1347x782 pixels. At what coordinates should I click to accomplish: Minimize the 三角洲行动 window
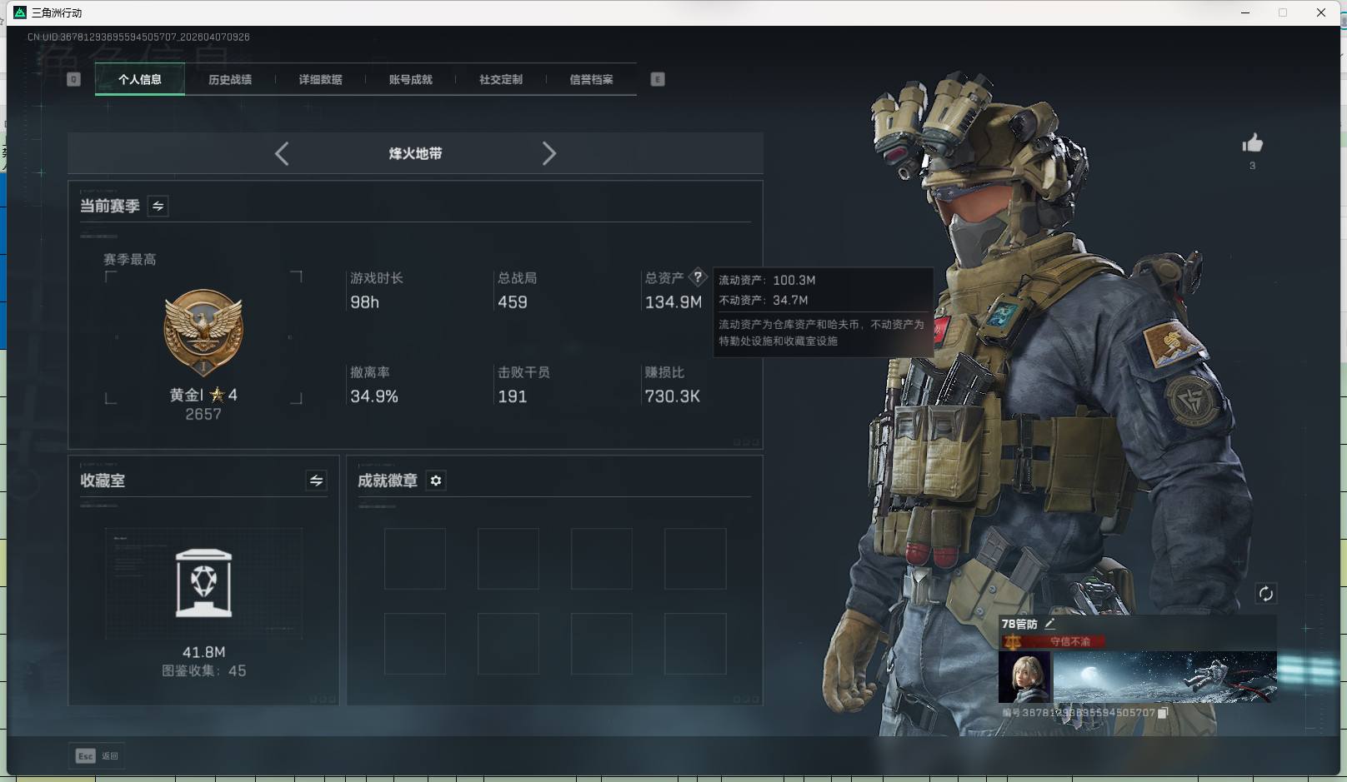pyautogui.click(x=1245, y=12)
